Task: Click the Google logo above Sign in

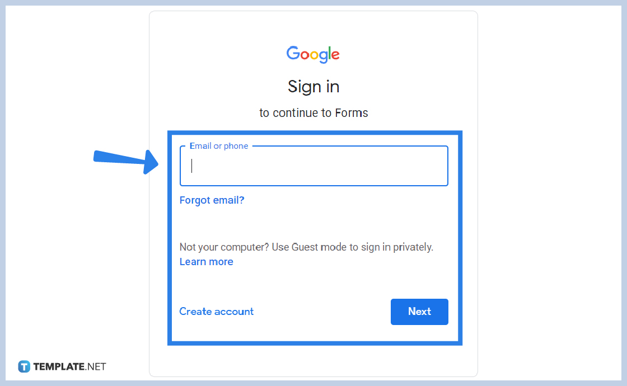Action: pyautogui.click(x=313, y=54)
